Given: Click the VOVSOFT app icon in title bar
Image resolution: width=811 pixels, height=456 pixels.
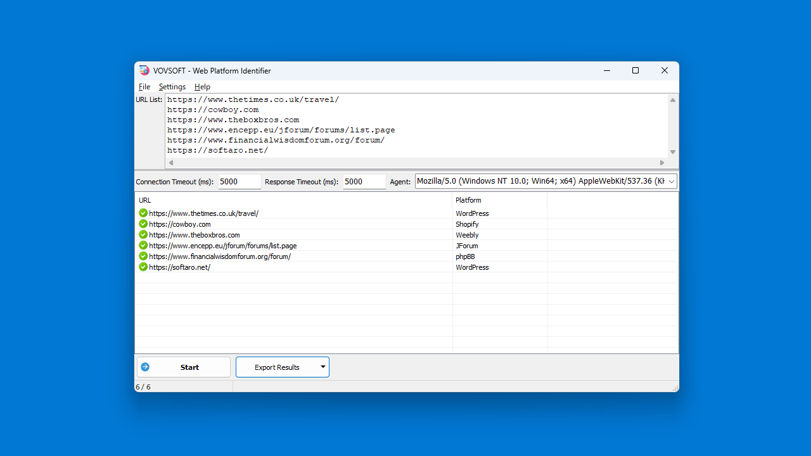Looking at the screenshot, I should point(144,70).
